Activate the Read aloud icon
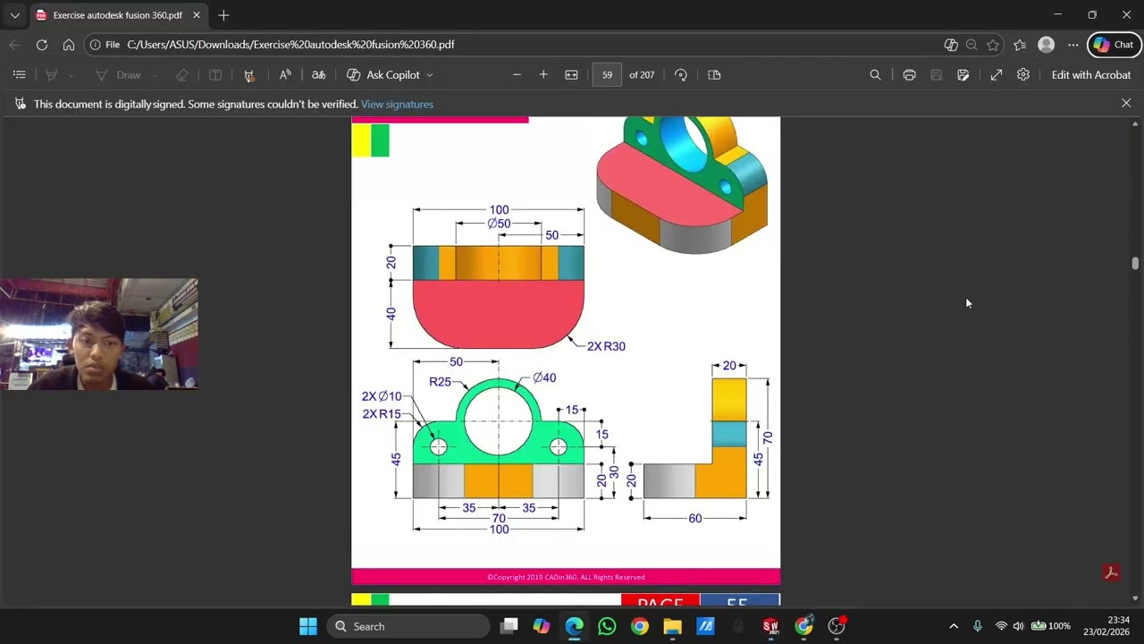 point(285,75)
